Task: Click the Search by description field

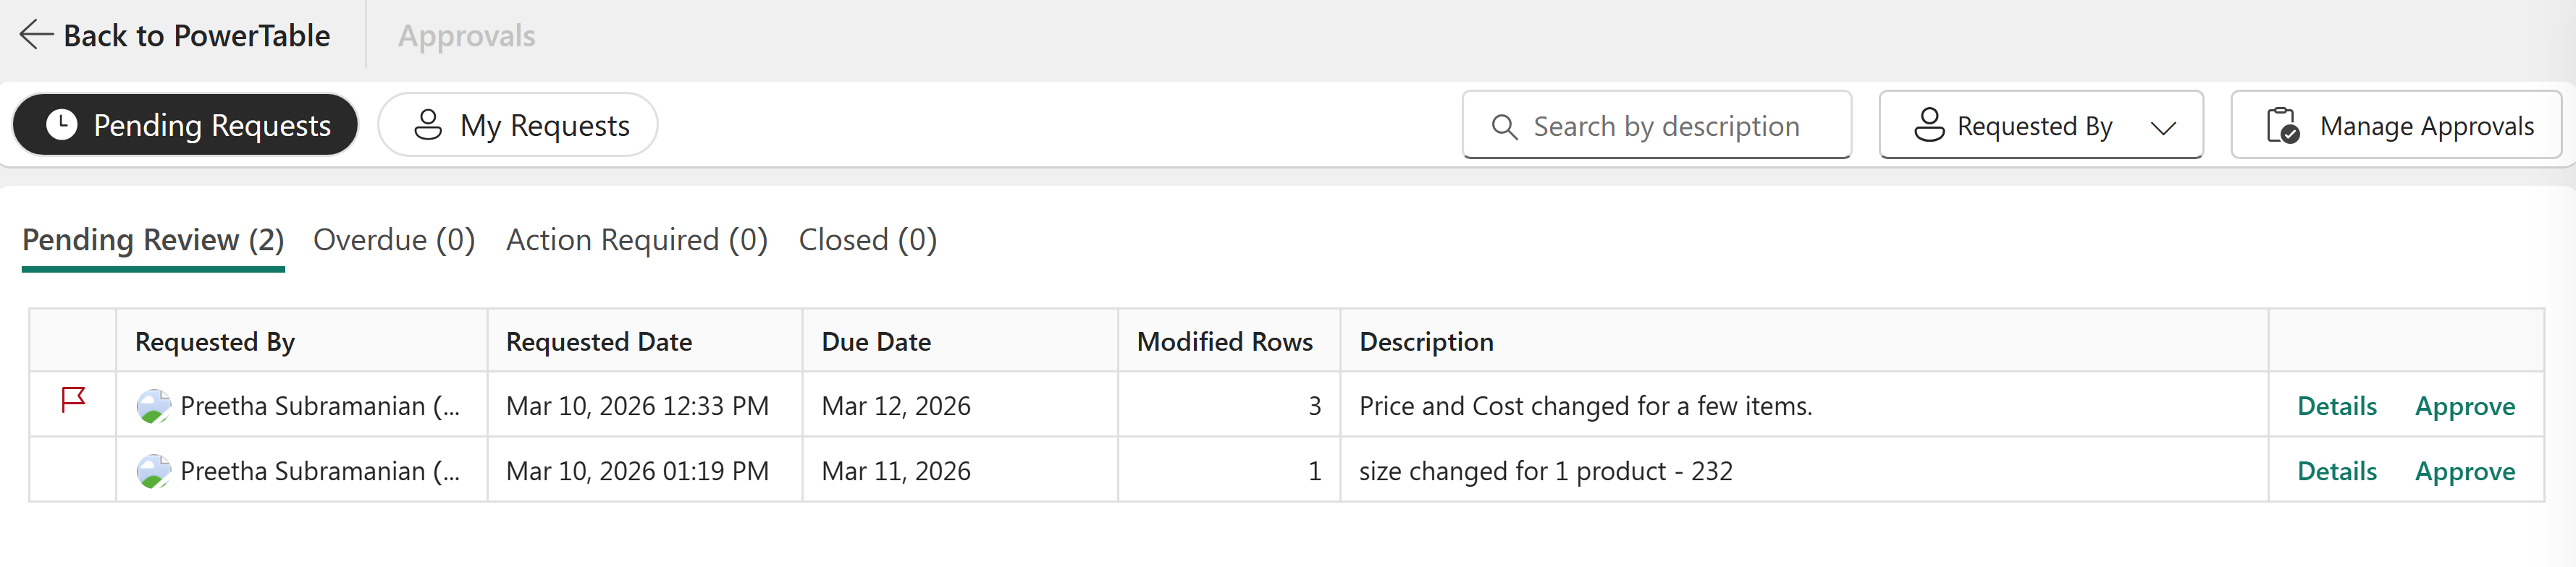Action: pos(1666,127)
